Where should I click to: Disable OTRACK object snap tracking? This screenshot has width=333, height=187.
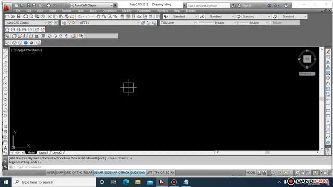(x=124, y=173)
